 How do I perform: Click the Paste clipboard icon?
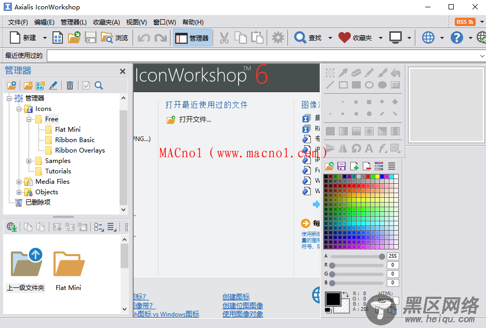257,38
